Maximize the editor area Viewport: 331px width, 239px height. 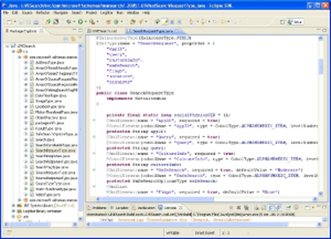click(x=324, y=30)
